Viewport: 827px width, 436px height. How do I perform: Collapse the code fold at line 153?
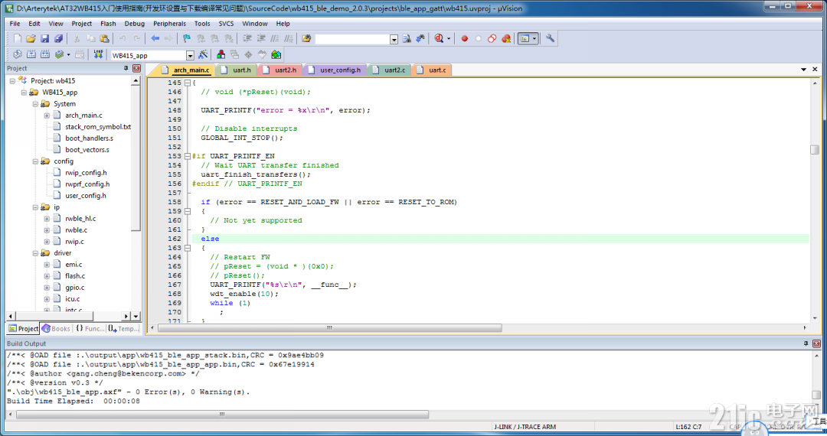click(188, 156)
